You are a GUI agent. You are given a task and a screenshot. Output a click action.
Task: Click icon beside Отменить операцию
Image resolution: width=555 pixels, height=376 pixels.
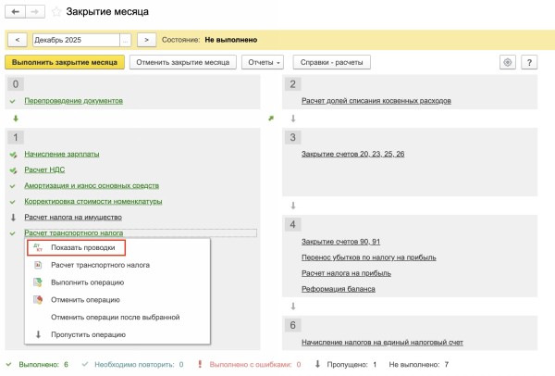tap(38, 299)
